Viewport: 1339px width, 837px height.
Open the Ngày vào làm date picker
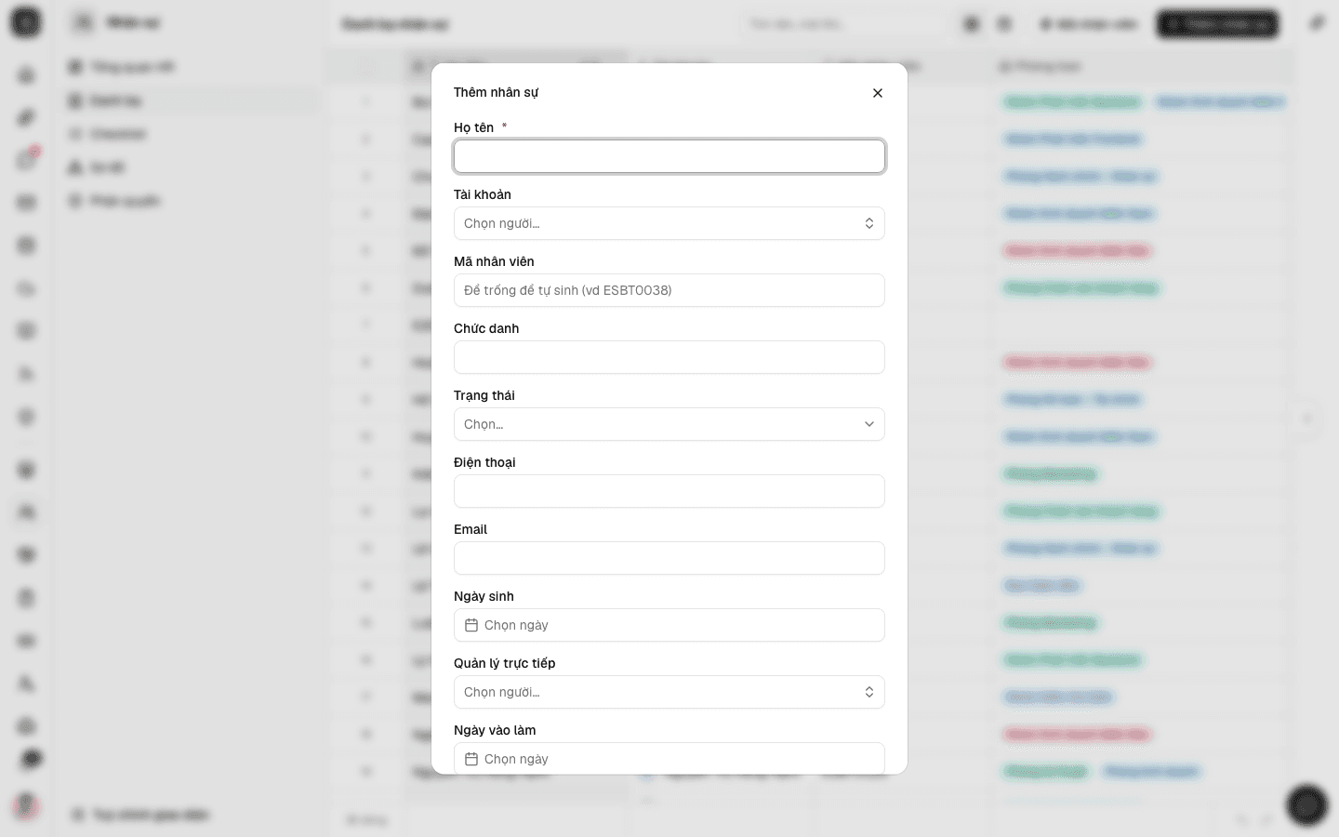tap(669, 758)
